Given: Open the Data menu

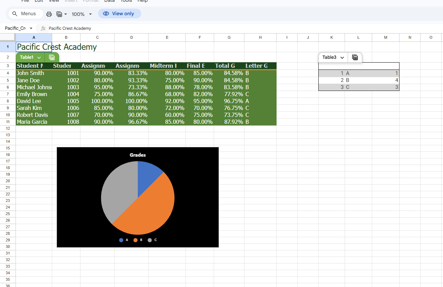Looking at the screenshot, I should pyautogui.click(x=109, y=1).
